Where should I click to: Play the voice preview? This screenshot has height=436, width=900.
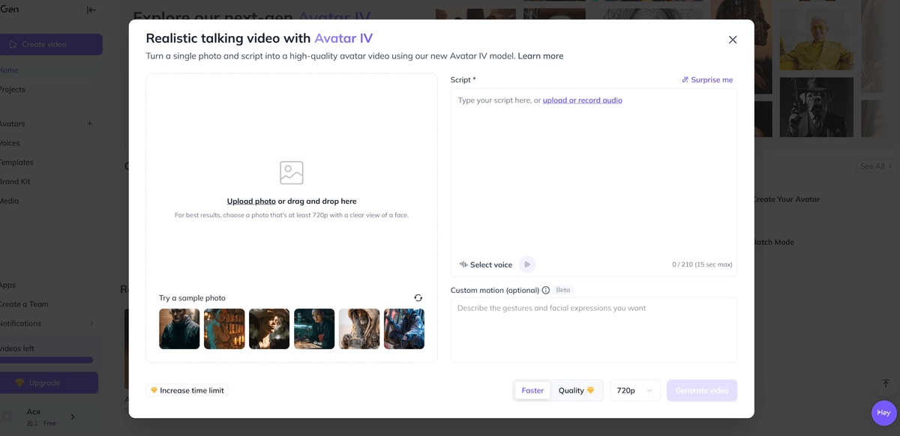(x=527, y=264)
